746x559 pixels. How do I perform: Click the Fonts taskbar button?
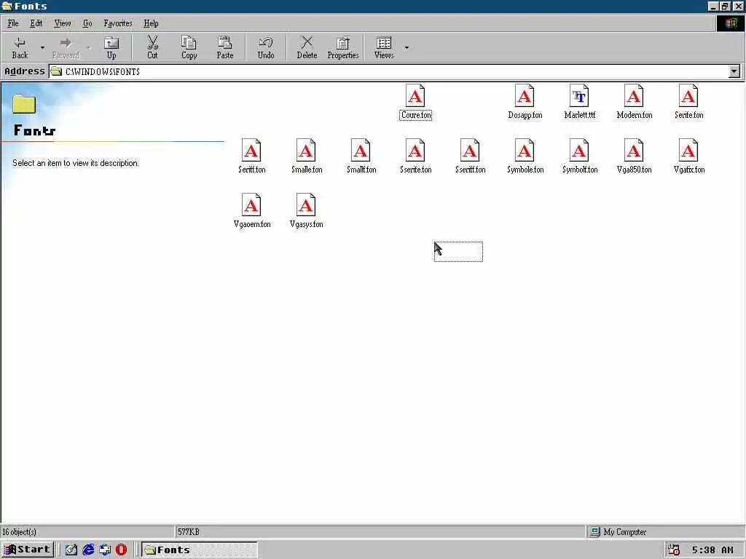click(x=200, y=550)
